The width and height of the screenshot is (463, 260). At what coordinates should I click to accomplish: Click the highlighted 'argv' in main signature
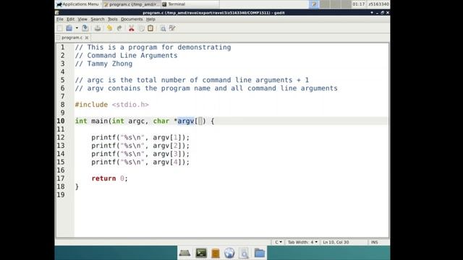186,121
